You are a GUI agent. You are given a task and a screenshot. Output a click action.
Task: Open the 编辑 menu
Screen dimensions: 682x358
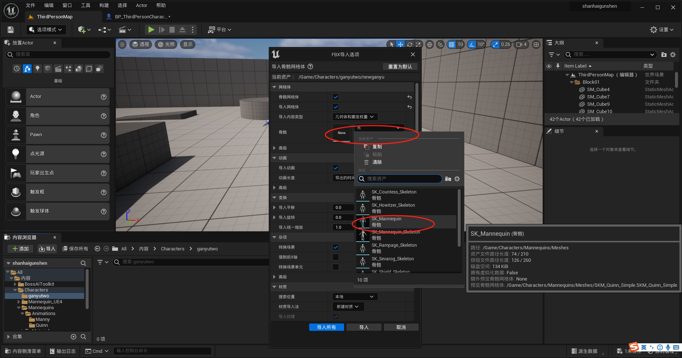(x=49, y=6)
